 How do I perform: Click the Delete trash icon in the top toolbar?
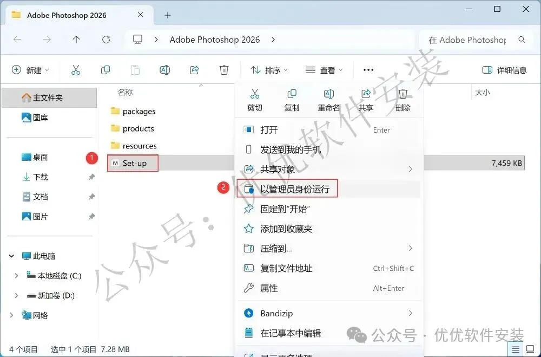point(224,70)
